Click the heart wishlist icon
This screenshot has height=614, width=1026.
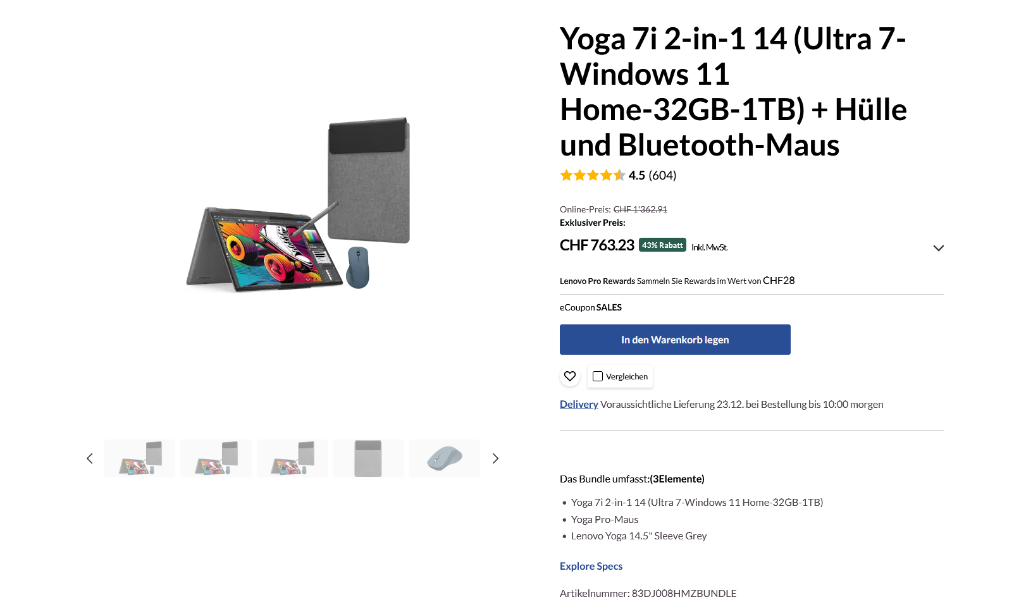tap(569, 376)
